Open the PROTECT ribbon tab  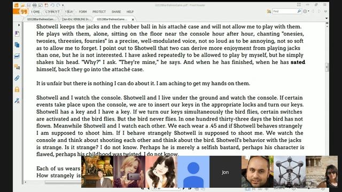(99, 12)
